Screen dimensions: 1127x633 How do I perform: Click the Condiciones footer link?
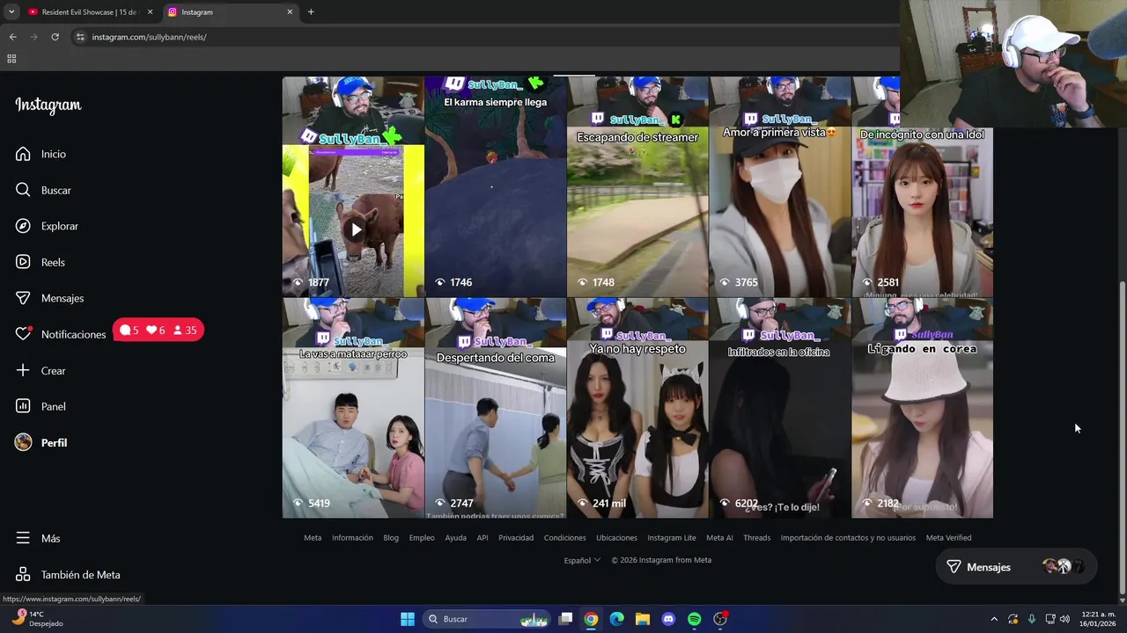[x=564, y=538]
